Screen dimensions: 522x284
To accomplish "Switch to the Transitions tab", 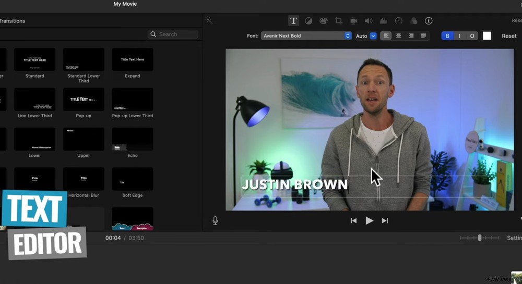I will coord(13,21).
